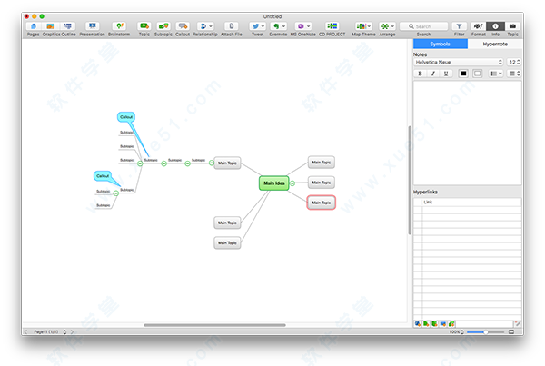Viewport: 545px width, 366px height.
Task: Click the 100% zoom stepper
Action: [462, 331]
